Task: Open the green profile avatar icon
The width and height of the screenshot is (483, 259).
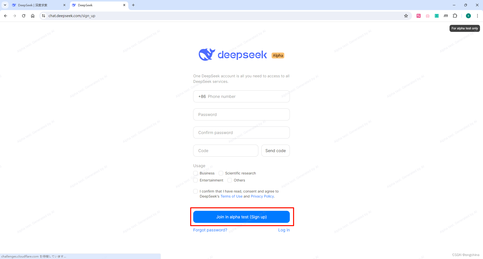Action: (x=468, y=16)
